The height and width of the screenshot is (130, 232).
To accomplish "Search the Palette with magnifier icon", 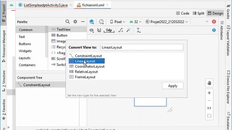I will 67,22.
